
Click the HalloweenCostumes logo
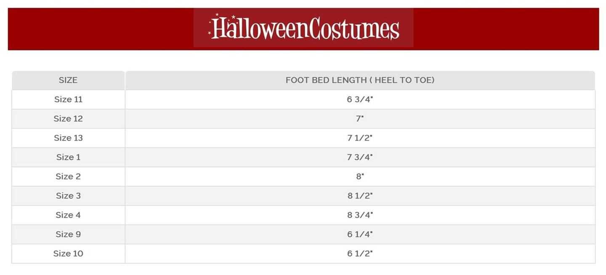(303, 28)
